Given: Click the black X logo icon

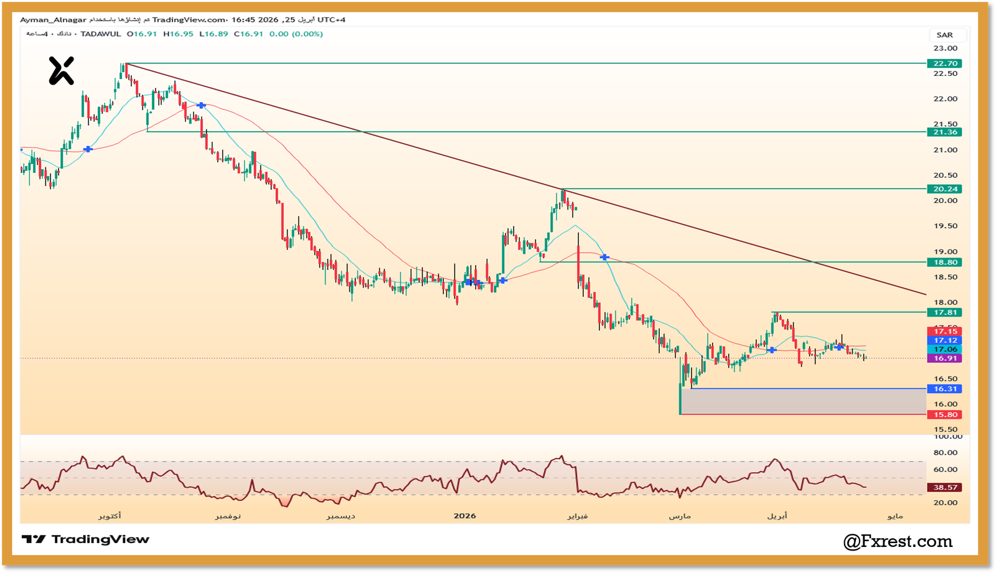Looking at the screenshot, I should click(61, 71).
